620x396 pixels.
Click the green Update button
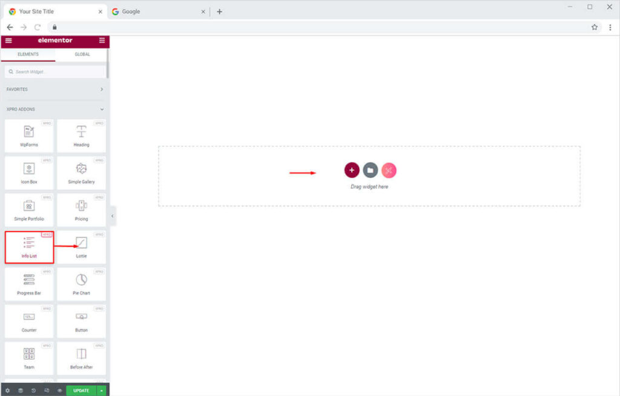point(81,391)
